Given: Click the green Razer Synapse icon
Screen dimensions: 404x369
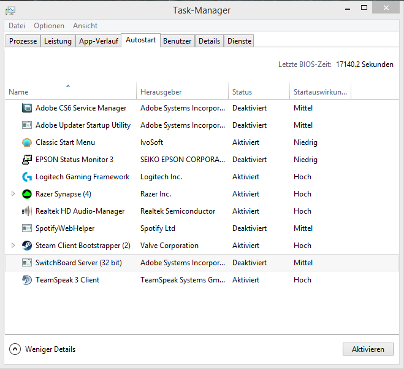Looking at the screenshot, I should [x=27, y=194].
